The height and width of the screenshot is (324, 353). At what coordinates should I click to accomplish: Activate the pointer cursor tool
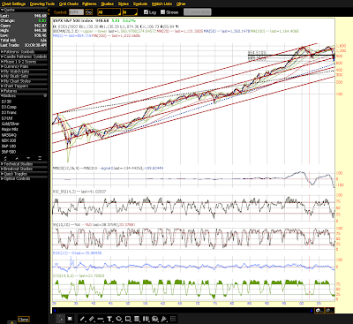(x=61, y=319)
